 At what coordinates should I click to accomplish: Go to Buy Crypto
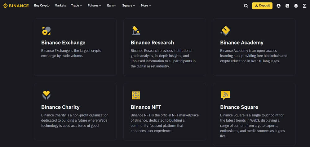[x=42, y=6]
